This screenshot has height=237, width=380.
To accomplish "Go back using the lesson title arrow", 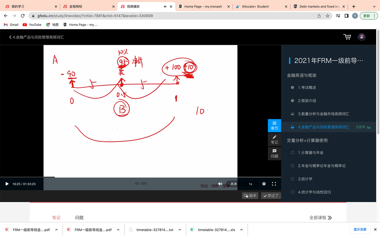I will pyautogui.click(x=10, y=37).
